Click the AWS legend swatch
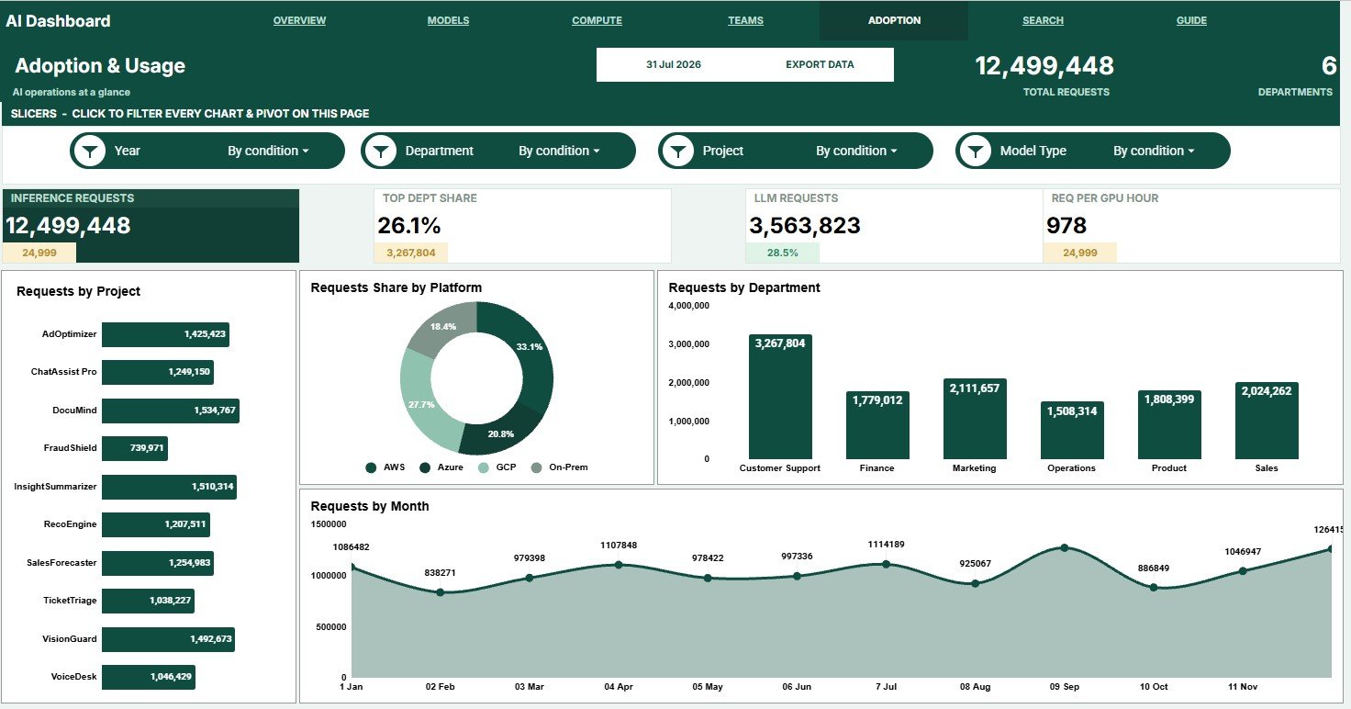The image size is (1351, 709). [x=371, y=467]
